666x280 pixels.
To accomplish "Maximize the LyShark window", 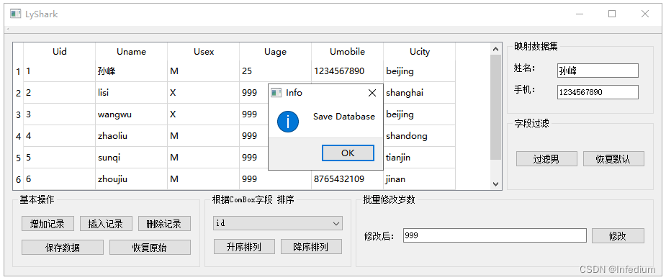I will point(612,14).
